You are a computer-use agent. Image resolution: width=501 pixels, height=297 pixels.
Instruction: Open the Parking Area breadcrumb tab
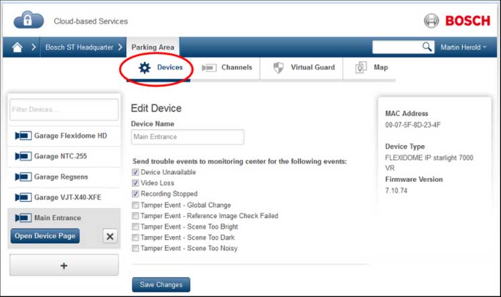coord(153,47)
